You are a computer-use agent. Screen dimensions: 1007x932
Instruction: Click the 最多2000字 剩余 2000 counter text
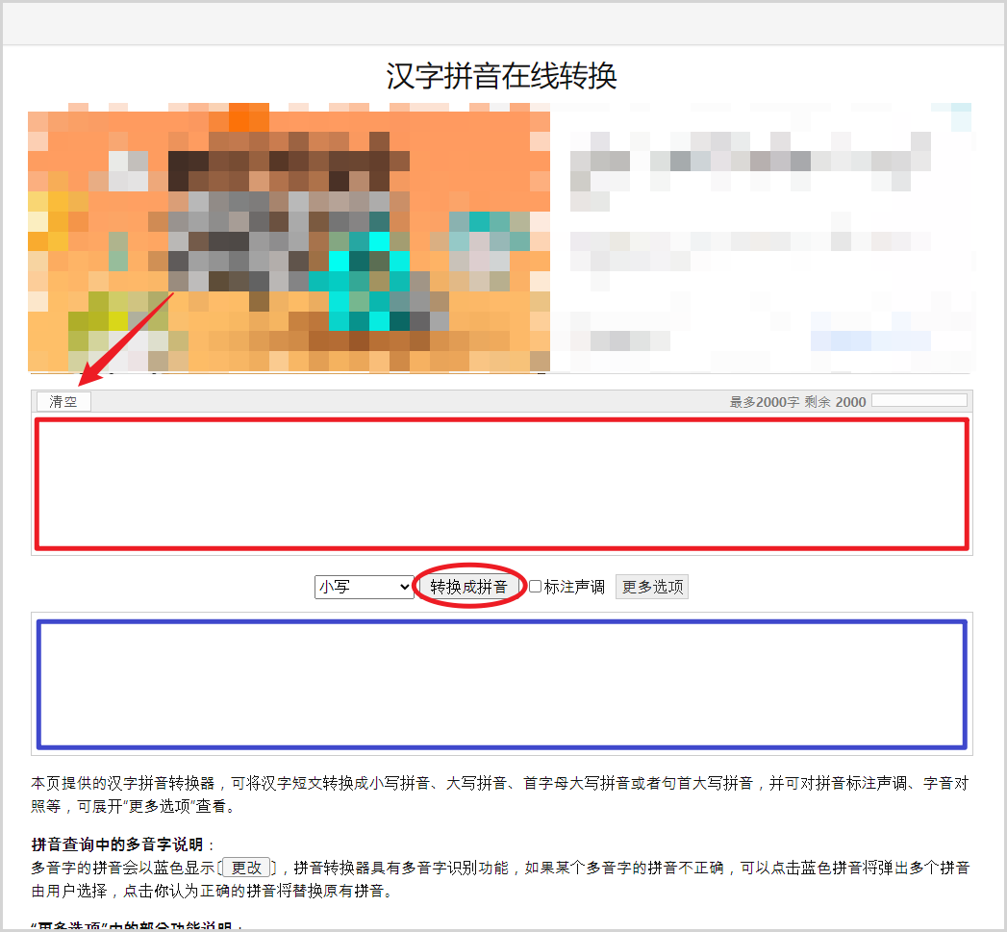coord(797,402)
